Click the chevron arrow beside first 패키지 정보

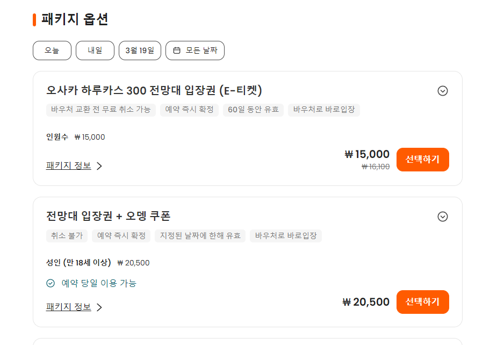coord(99,166)
